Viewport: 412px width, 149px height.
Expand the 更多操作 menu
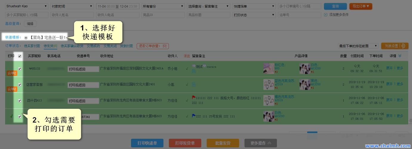coord(261,143)
